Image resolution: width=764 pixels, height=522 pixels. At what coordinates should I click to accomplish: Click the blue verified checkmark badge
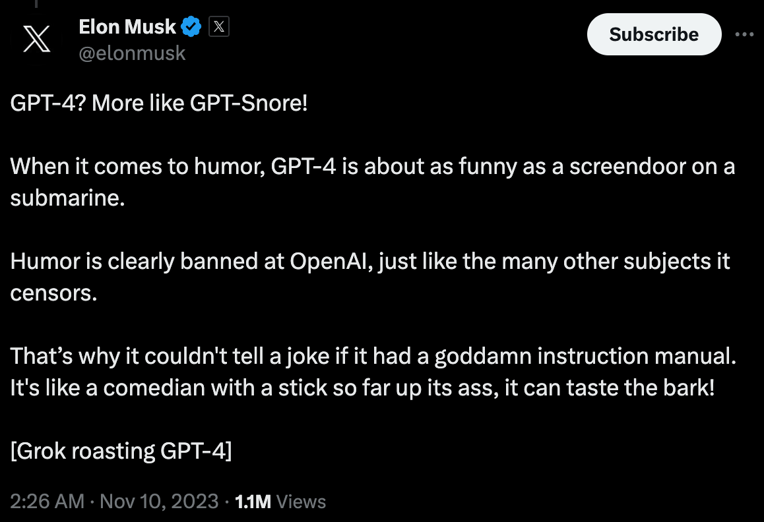tap(191, 27)
